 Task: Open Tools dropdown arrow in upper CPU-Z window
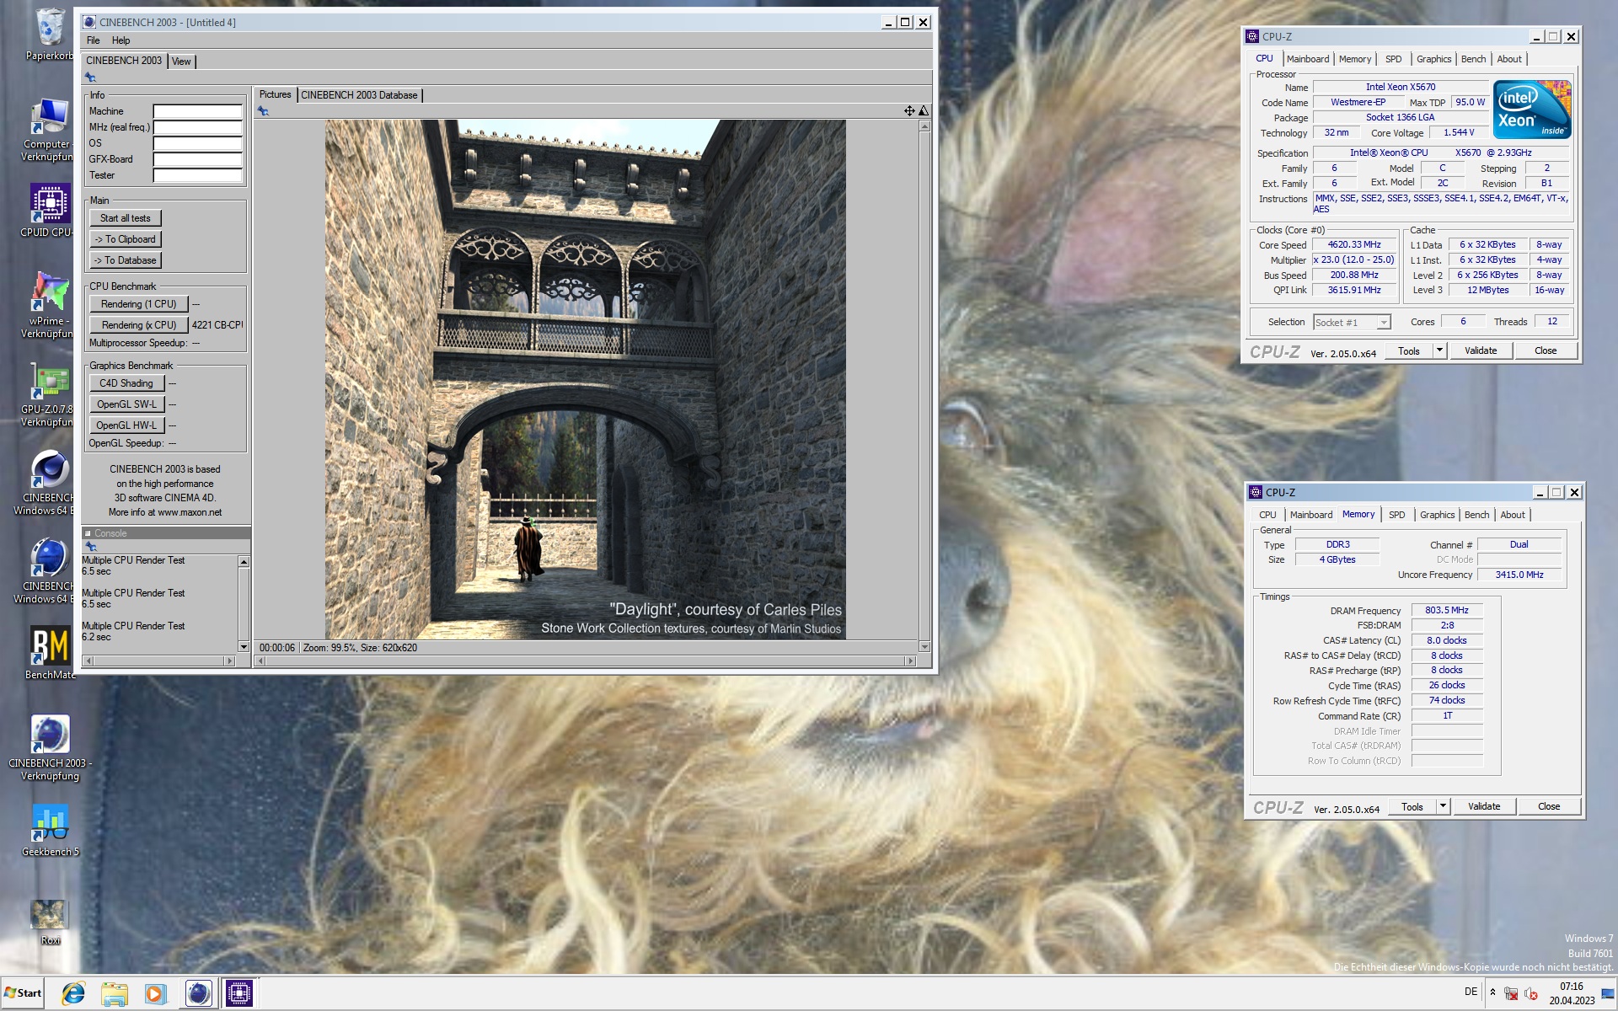[1440, 350]
